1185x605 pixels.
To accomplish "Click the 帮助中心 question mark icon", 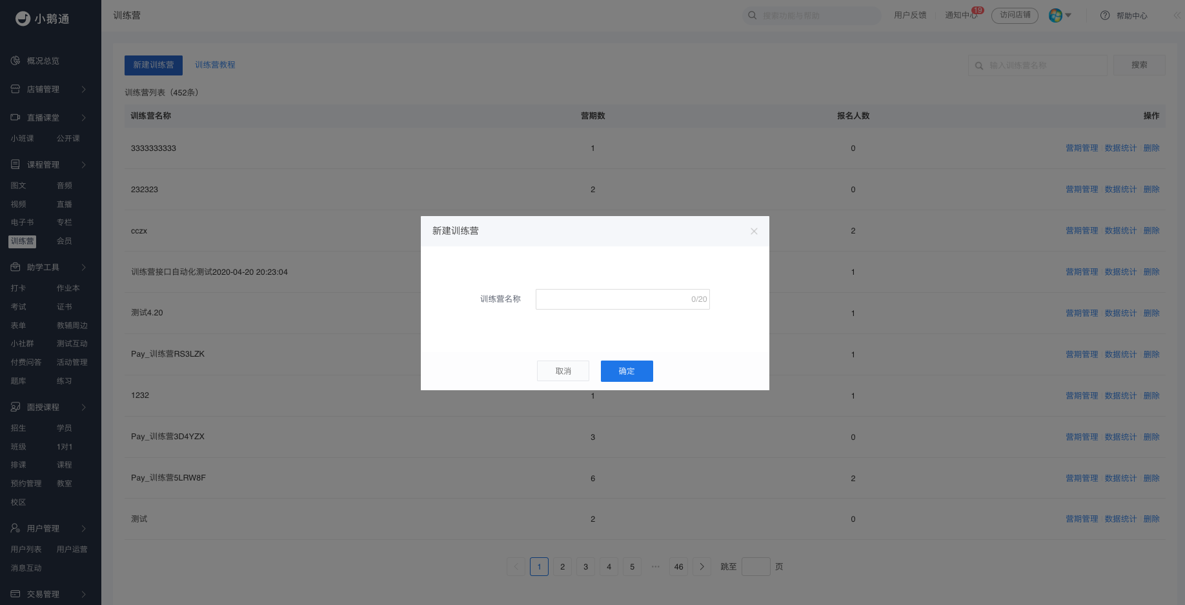I will click(x=1105, y=15).
